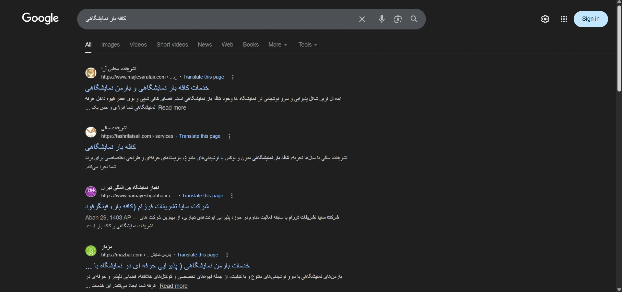The height and width of the screenshot is (292, 622).
Task: Open the Tools dropdown
Action: pos(308,45)
